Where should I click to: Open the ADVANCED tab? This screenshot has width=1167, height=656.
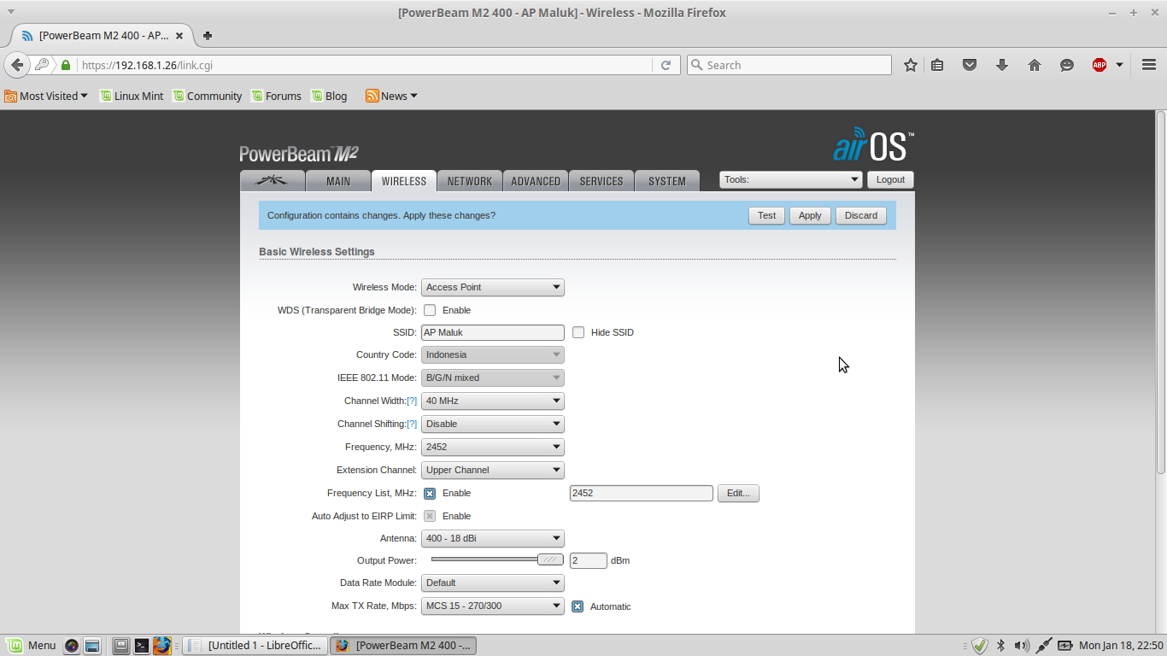click(536, 180)
